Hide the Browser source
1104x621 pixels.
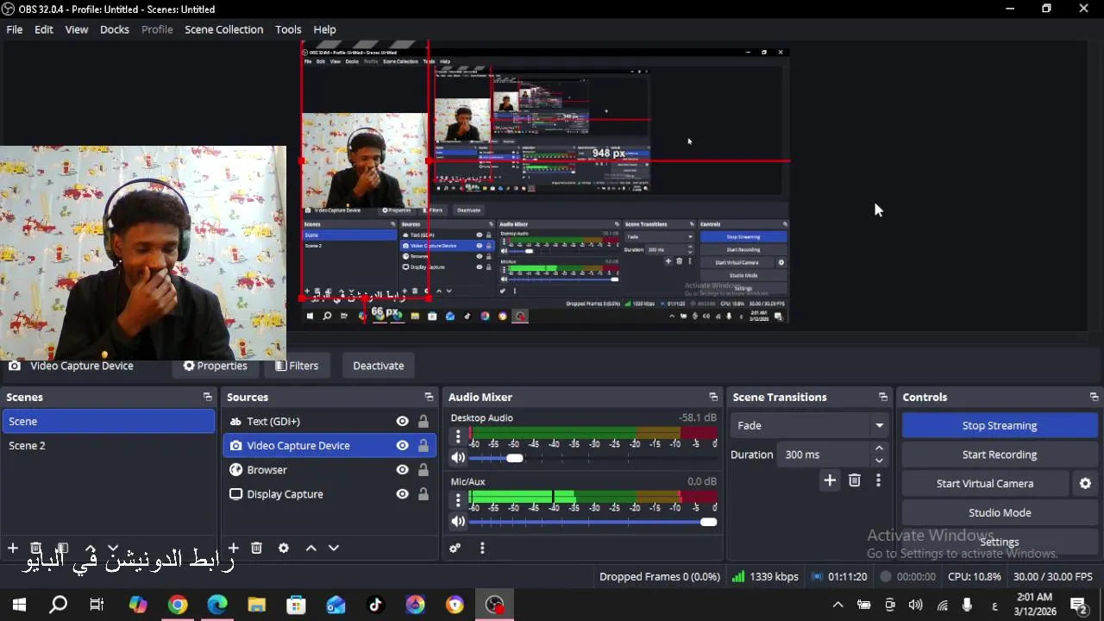coord(402,470)
